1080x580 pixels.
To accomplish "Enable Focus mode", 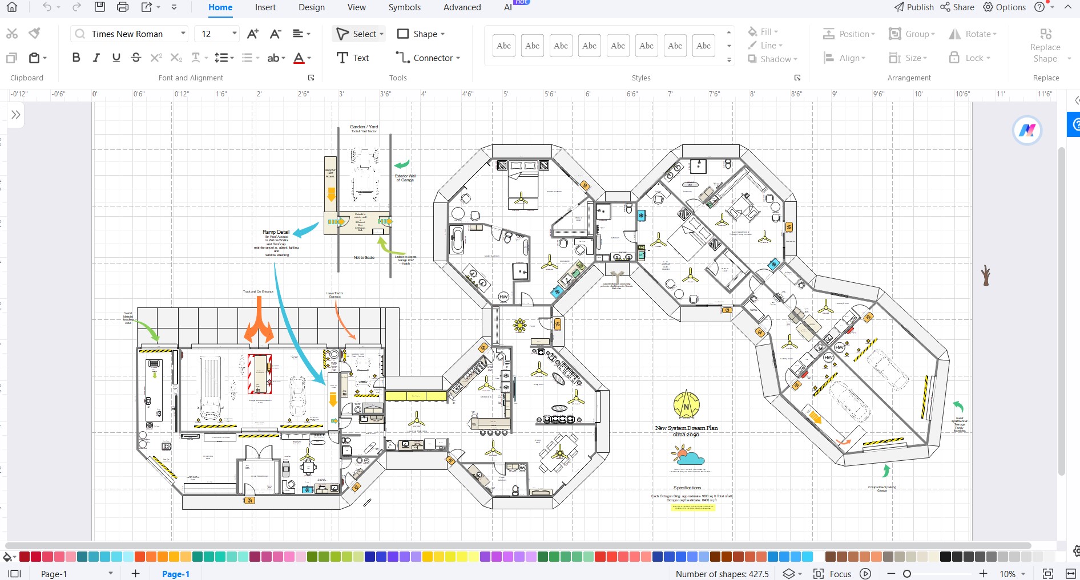I will [x=833, y=574].
